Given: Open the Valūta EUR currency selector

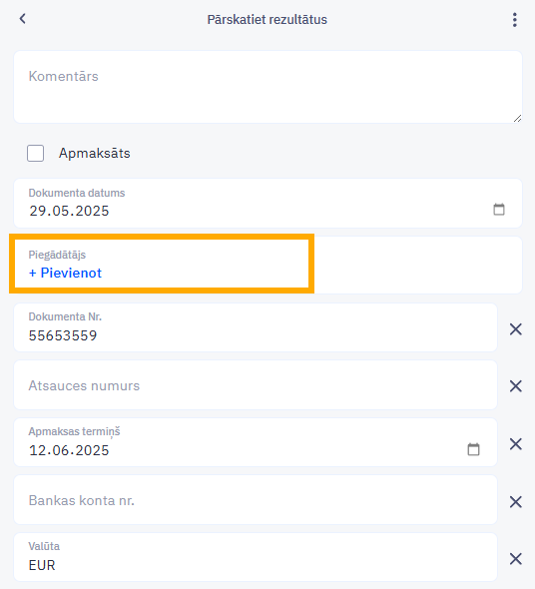Looking at the screenshot, I should point(256,557).
